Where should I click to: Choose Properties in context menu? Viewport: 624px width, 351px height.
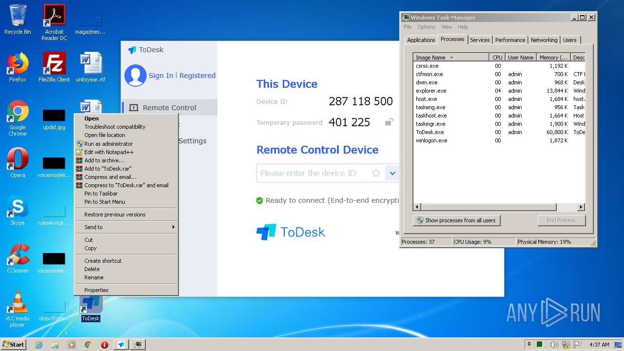tap(126, 290)
